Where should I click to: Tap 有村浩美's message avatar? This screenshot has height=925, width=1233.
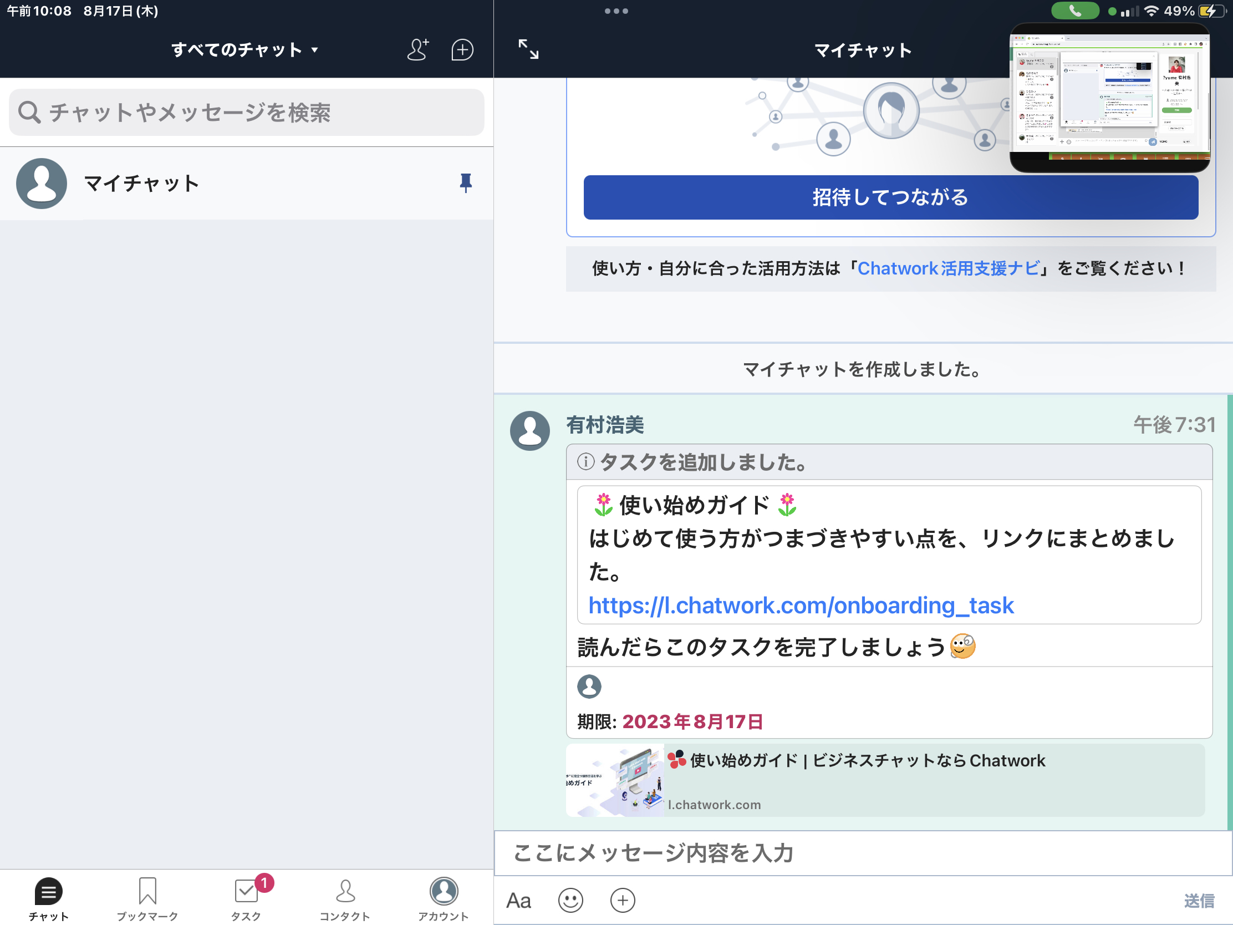click(x=529, y=431)
